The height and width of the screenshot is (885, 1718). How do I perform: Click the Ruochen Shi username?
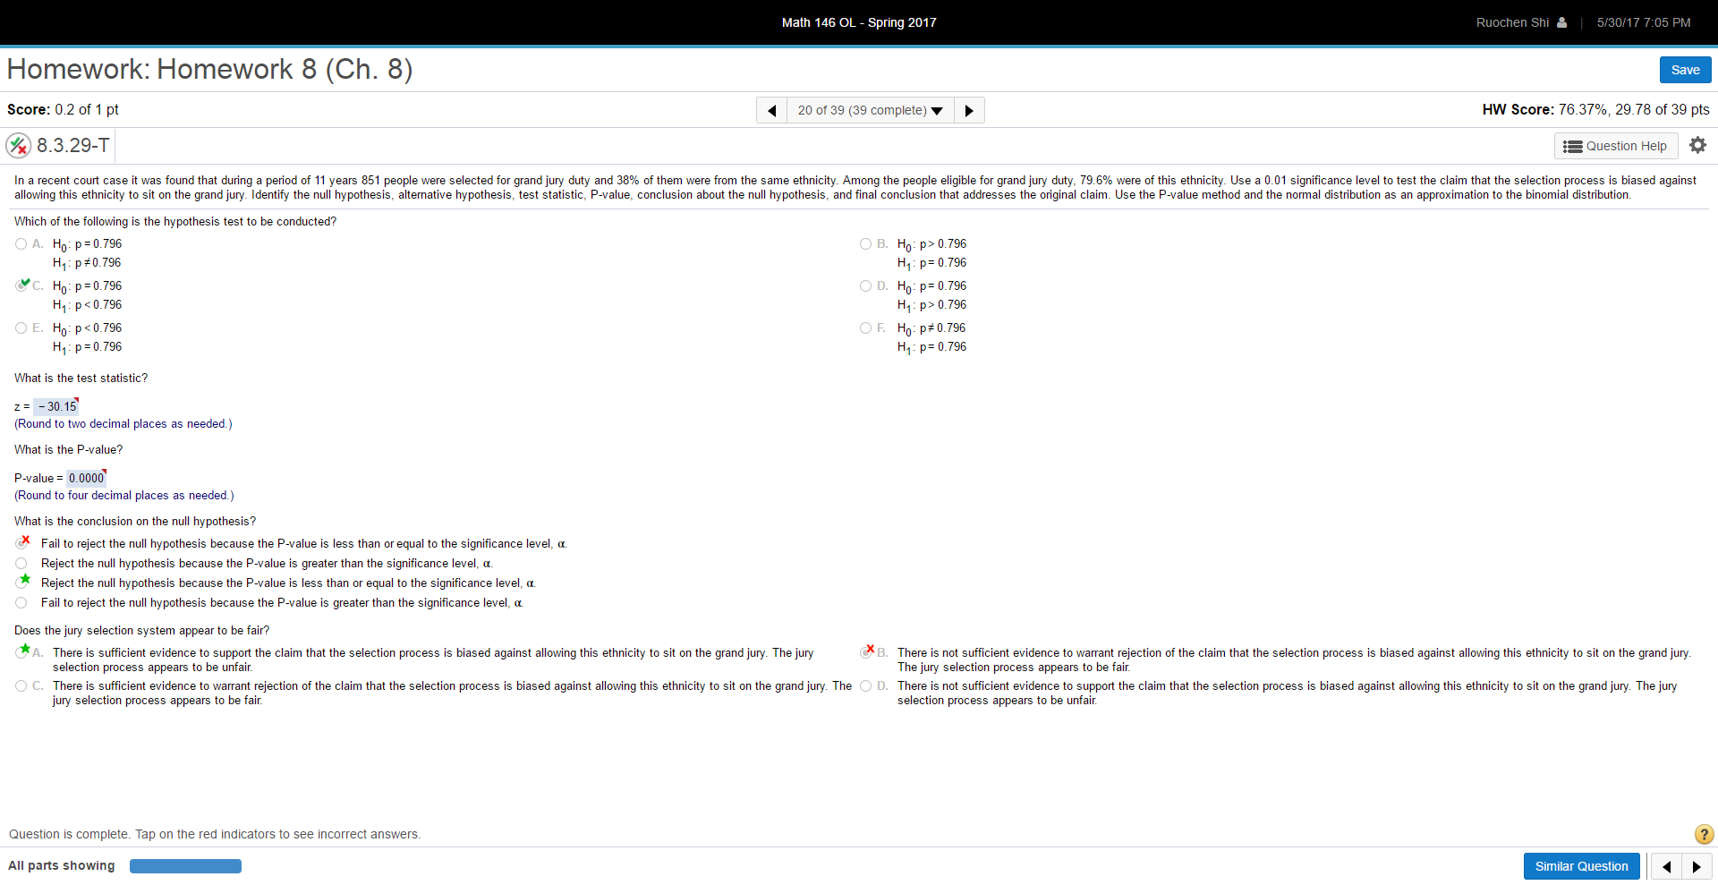click(1512, 22)
